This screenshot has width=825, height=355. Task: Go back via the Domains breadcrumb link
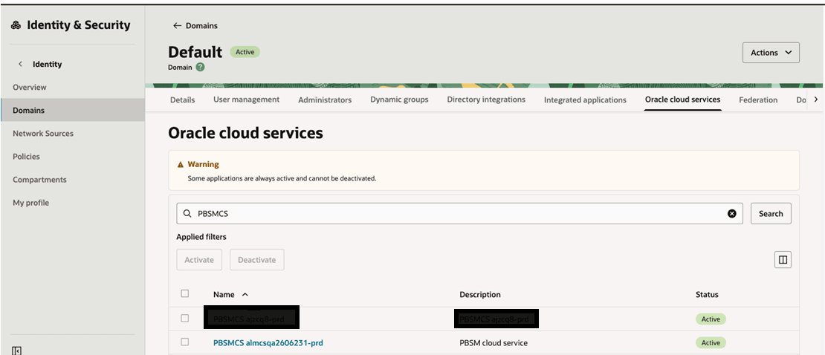click(201, 26)
